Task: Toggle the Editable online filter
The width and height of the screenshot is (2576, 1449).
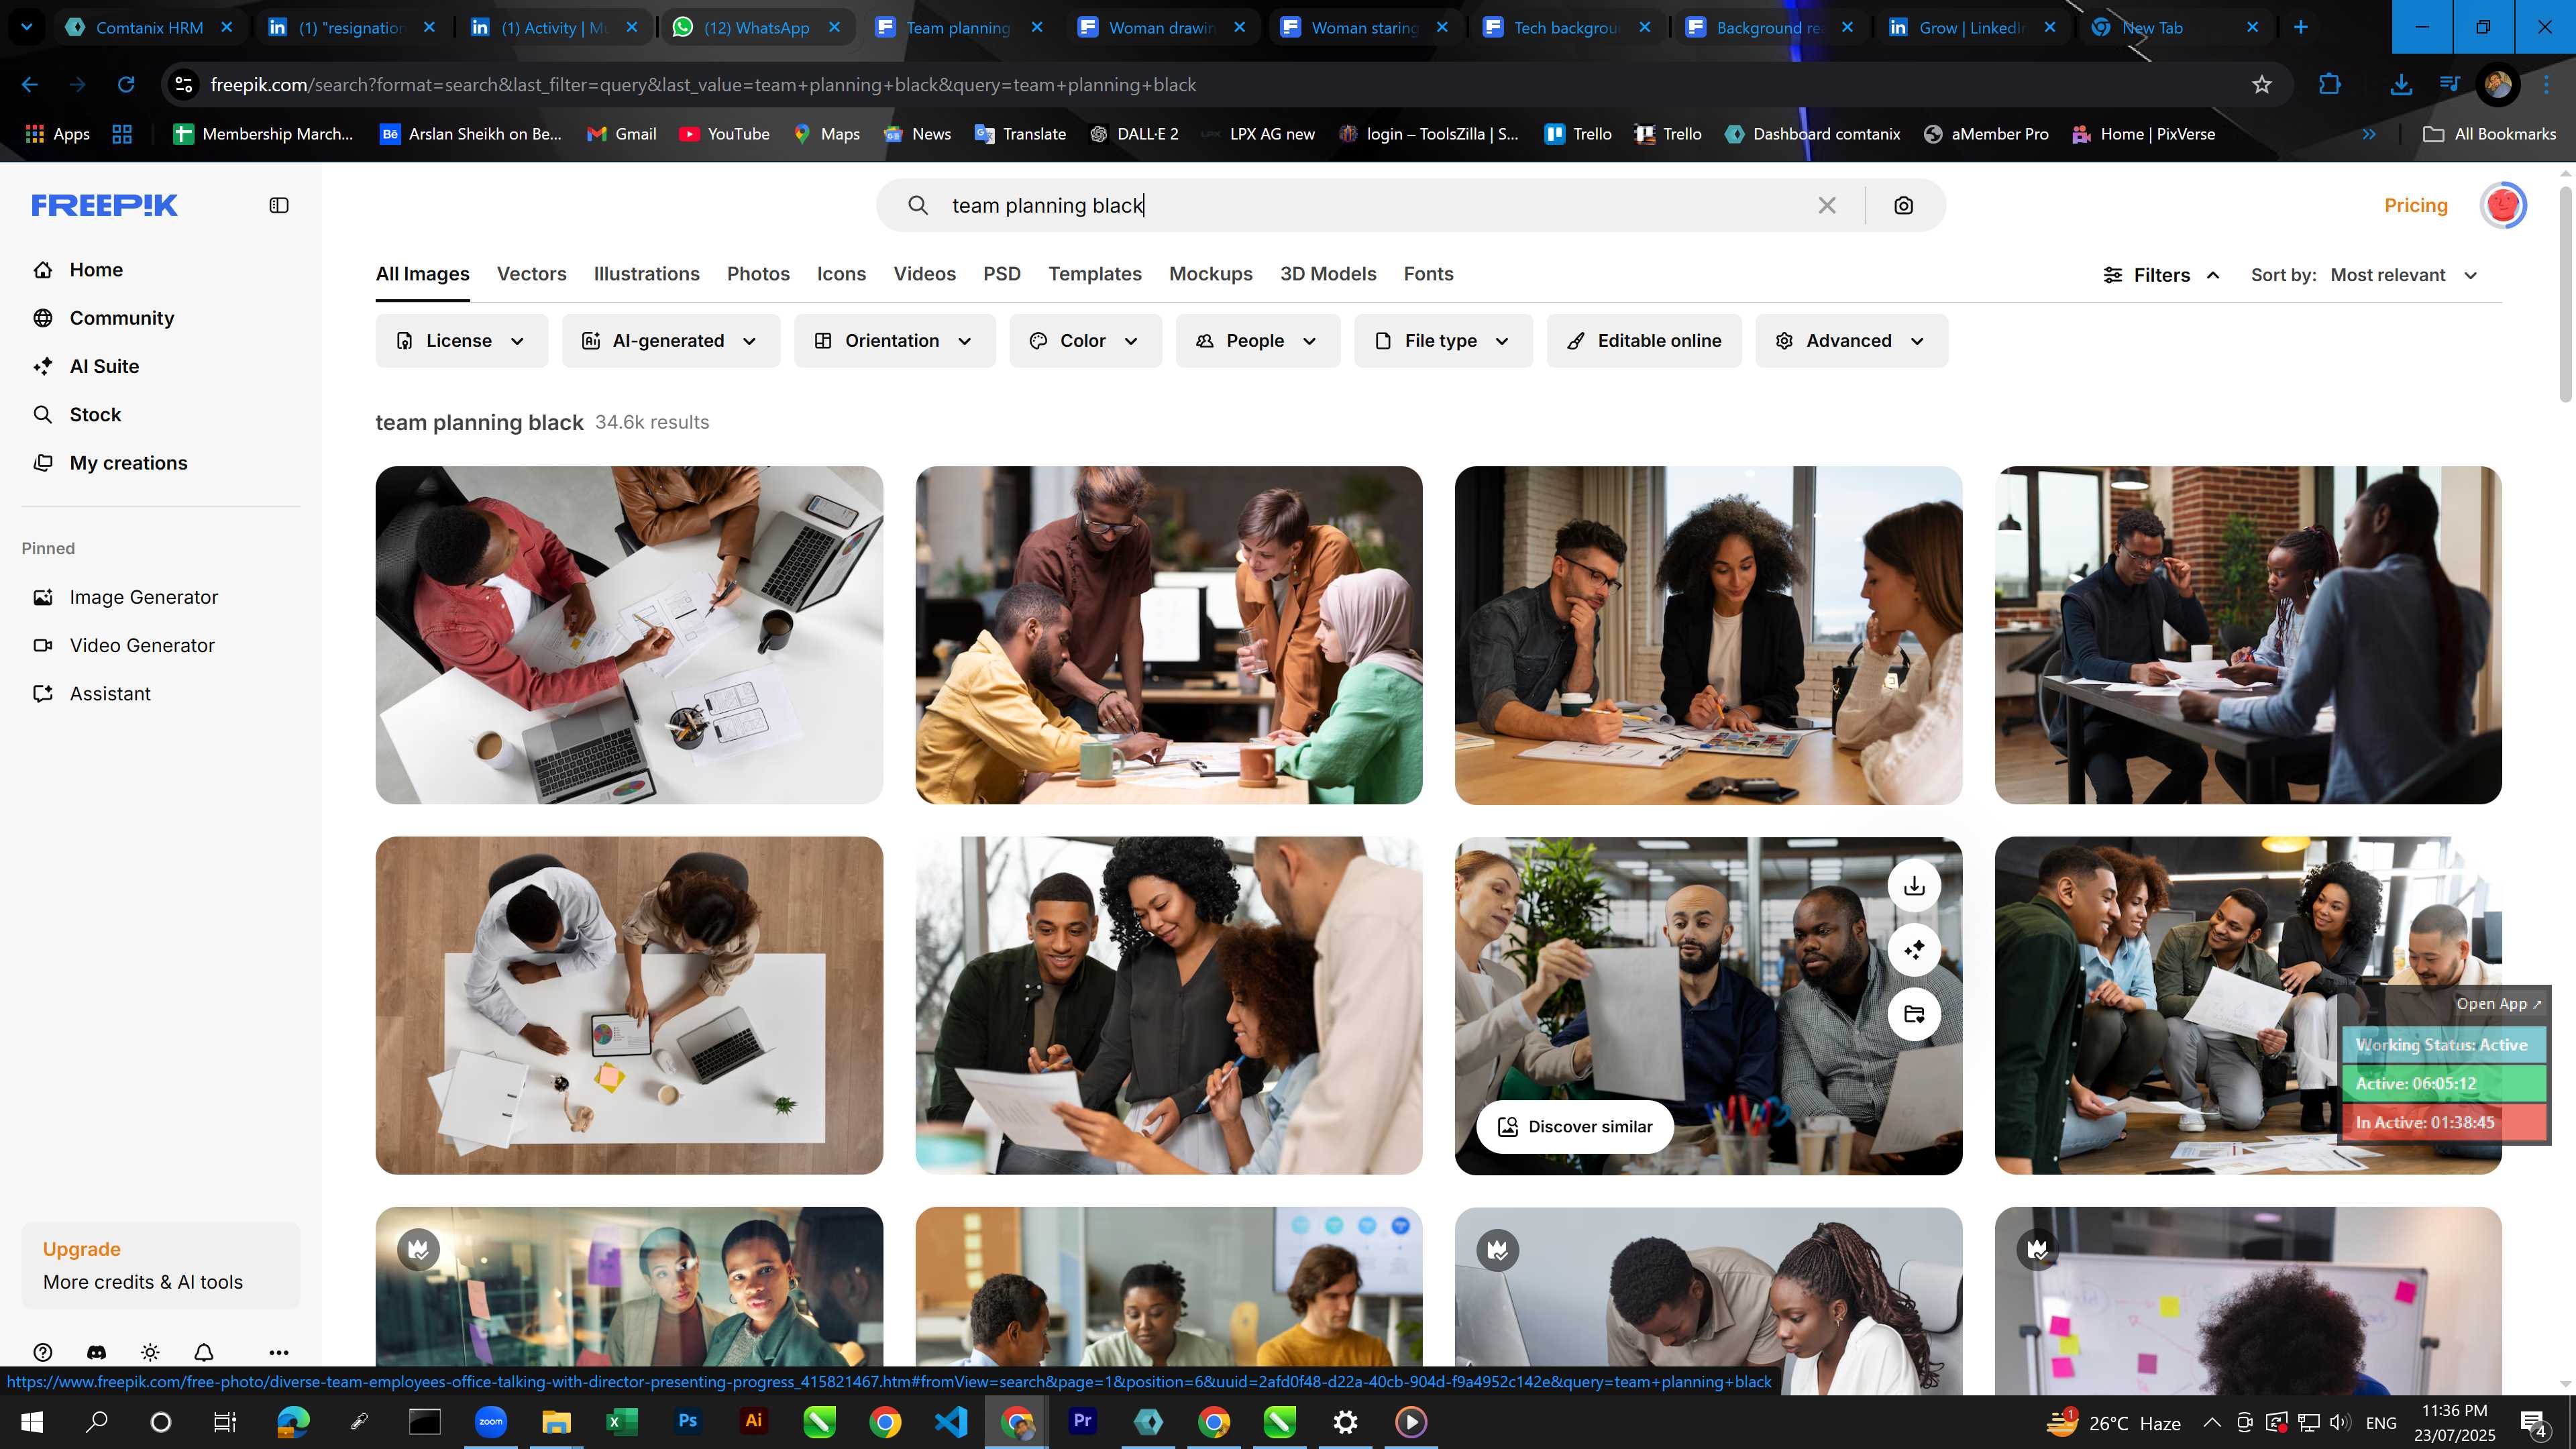Action: (1644, 341)
